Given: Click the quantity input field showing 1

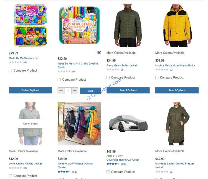Looking at the screenshot, I should point(68,91).
